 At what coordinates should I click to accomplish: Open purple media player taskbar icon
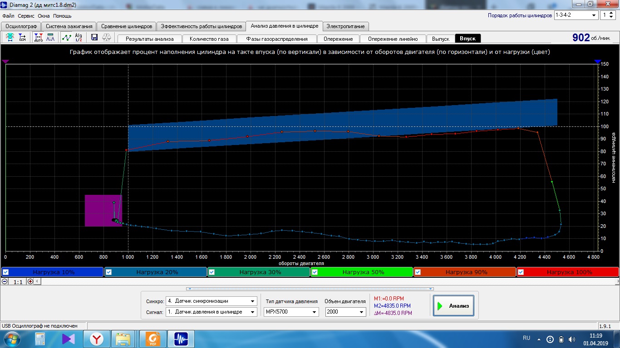click(x=69, y=339)
